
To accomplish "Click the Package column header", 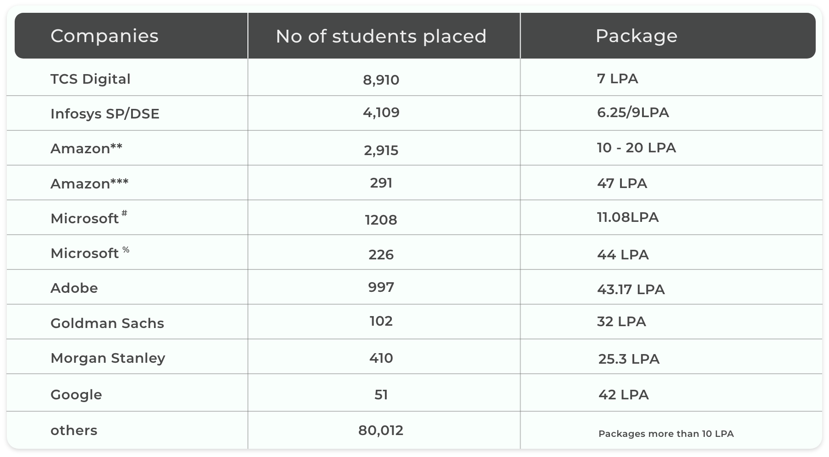I will (x=636, y=36).
